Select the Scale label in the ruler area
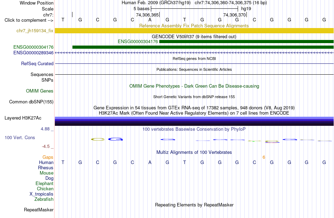This screenshot has height=218, width=334. [47, 9]
